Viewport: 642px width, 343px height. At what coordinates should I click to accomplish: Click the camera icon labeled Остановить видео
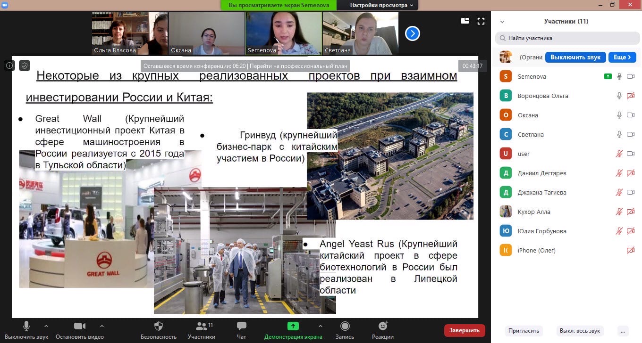point(80,326)
